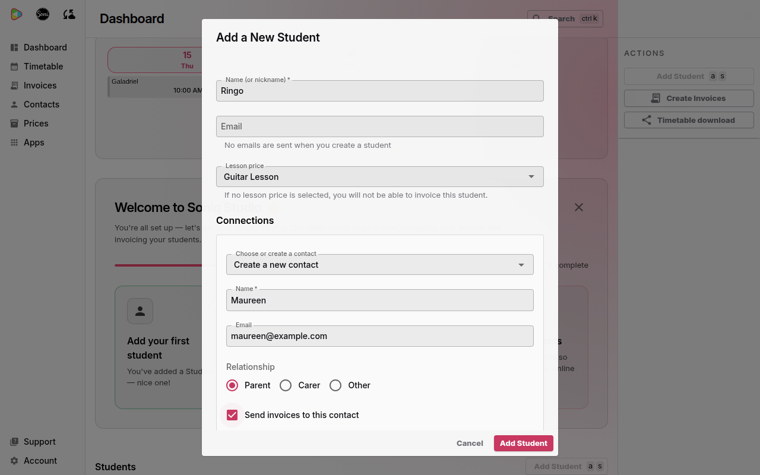Screen dimensions: 760x475
Task: Click the switch user icon in header
Action: 69,14
